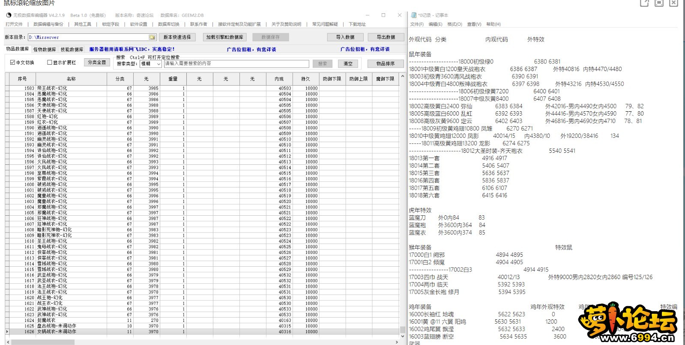Click the rightmost 广告位招租 link
The width and height of the screenshot is (685, 345).
[x=365, y=49]
